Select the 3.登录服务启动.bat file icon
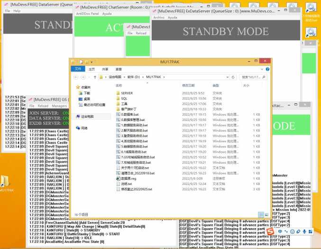This screenshot has height=249, width=321. pyautogui.click(x=118, y=136)
